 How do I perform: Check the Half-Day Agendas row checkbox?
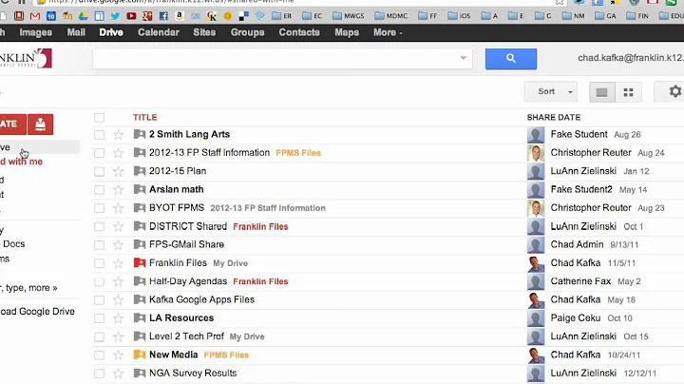[100, 282]
